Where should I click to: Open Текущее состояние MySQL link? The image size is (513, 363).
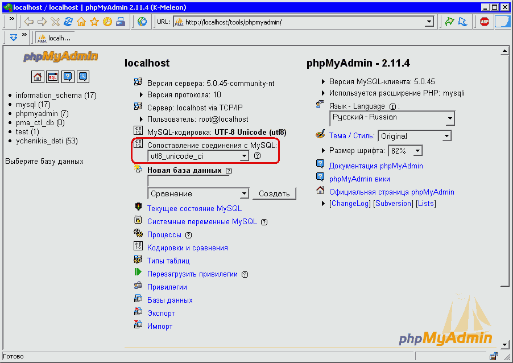click(195, 208)
